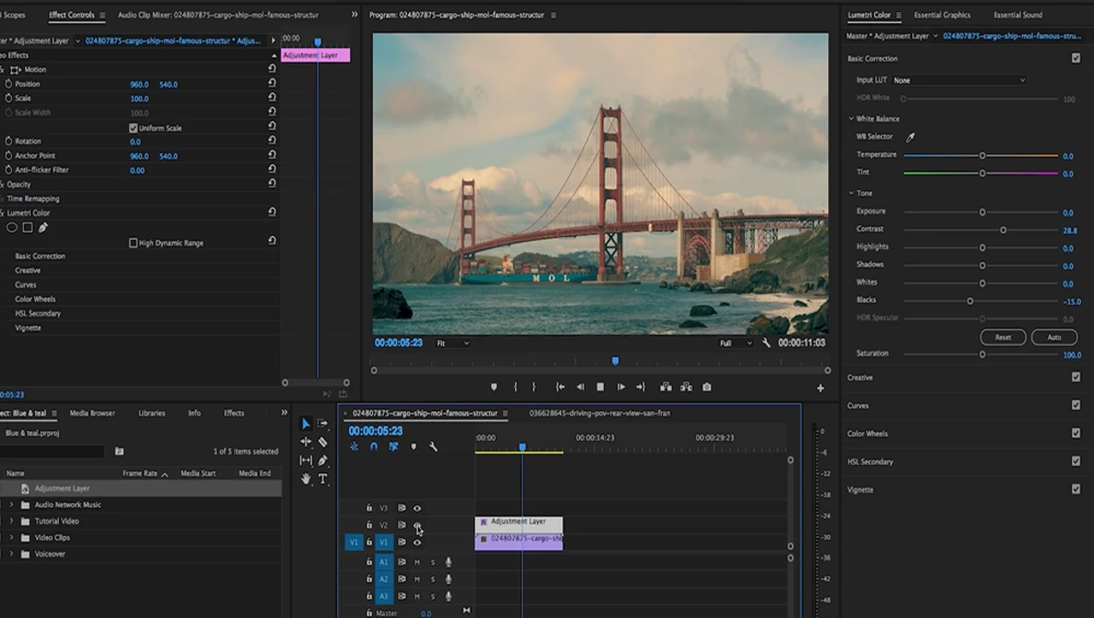Expand Video Clips bin

[11, 538]
